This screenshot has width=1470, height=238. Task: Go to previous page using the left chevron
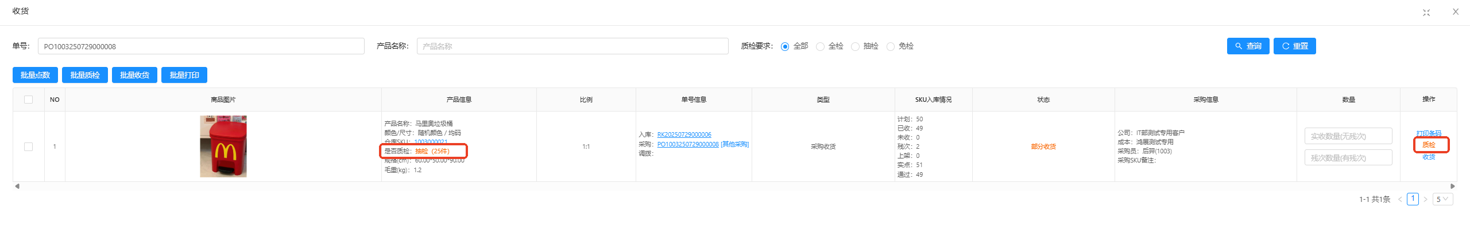coord(1400,199)
